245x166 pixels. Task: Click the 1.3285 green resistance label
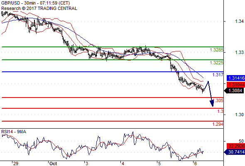coord(216,50)
